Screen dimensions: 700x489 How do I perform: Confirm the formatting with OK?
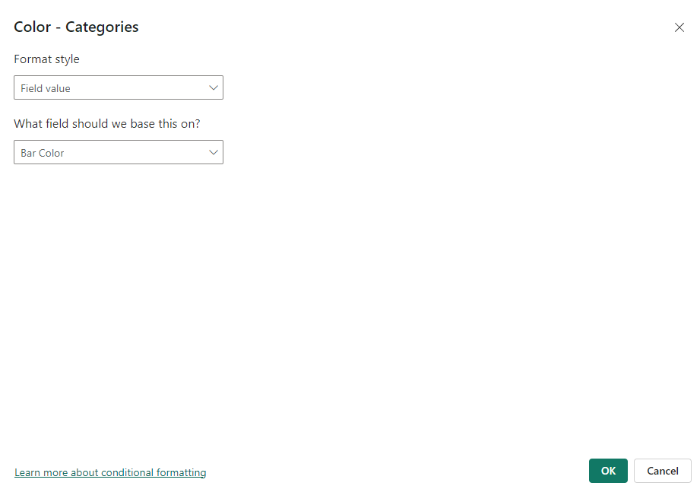coord(608,471)
